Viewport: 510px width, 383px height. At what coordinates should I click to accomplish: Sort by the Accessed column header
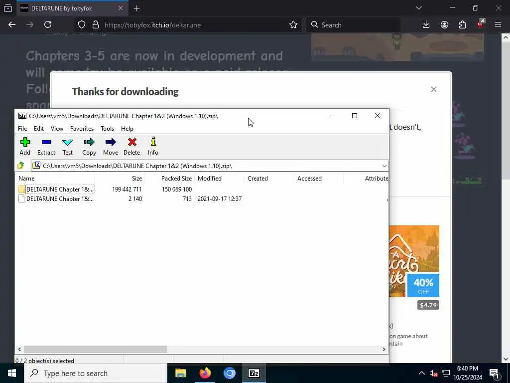(319, 179)
